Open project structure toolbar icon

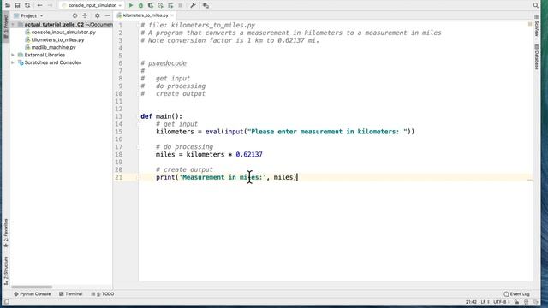tap(205, 5)
